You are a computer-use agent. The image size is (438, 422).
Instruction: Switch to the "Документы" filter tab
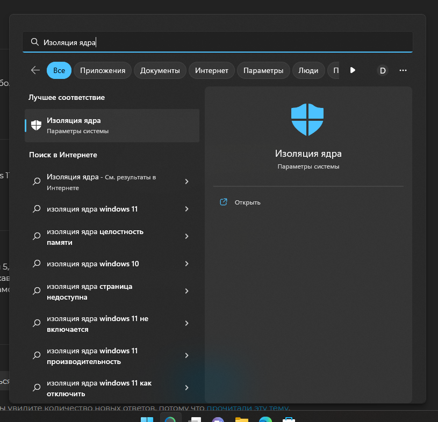[160, 70]
